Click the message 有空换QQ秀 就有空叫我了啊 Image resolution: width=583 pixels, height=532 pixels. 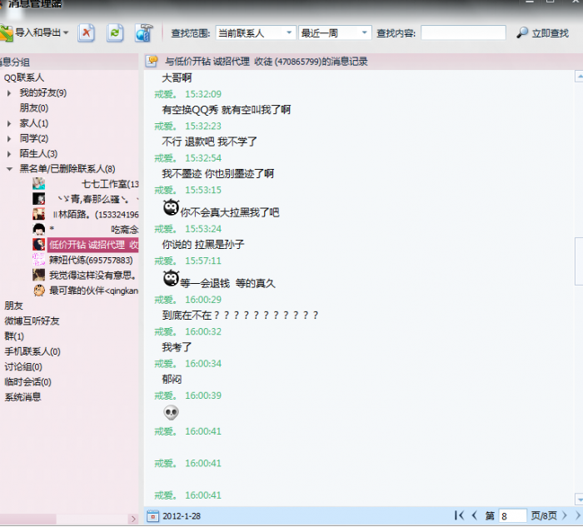[x=227, y=110]
